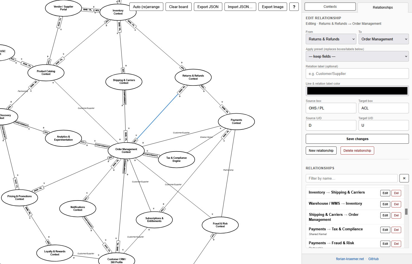Open the line color black swatch

(x=357, y=91)
